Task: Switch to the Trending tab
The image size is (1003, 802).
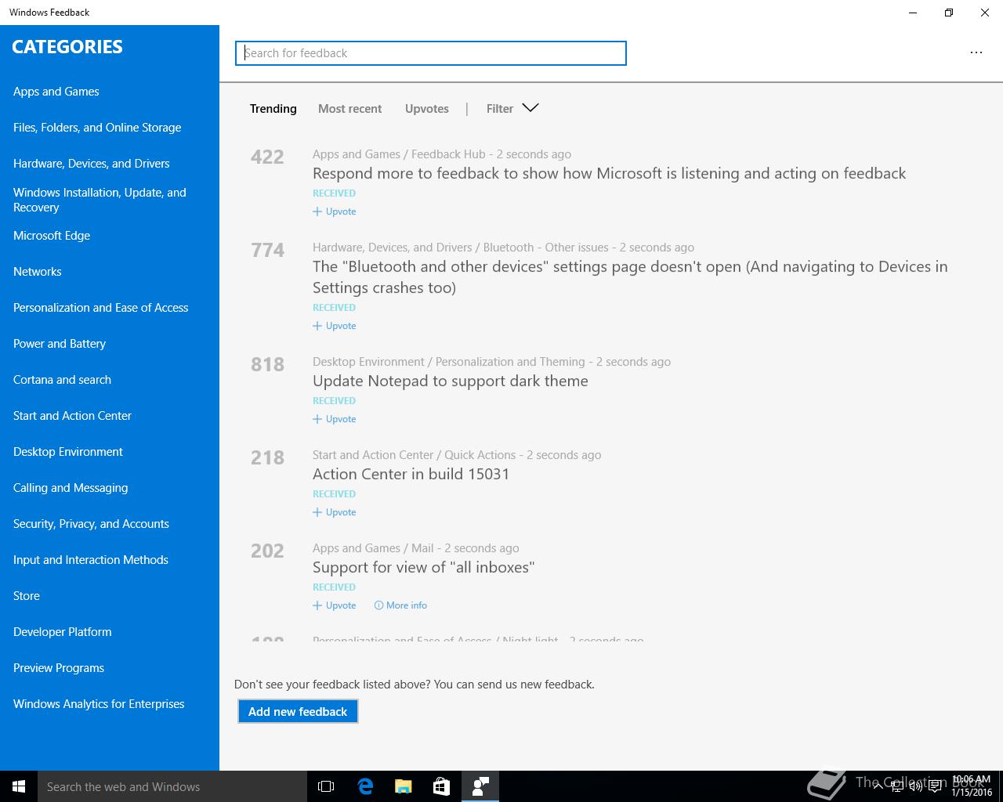Action: click(273, 109)
